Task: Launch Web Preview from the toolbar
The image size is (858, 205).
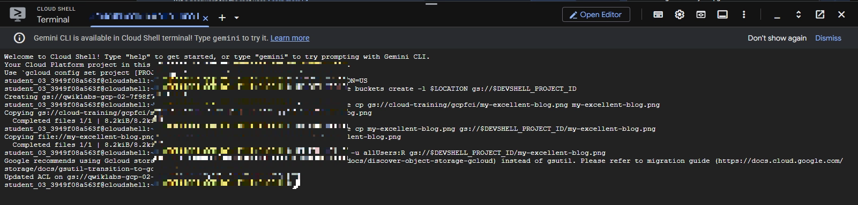Action: coord(701,15)
